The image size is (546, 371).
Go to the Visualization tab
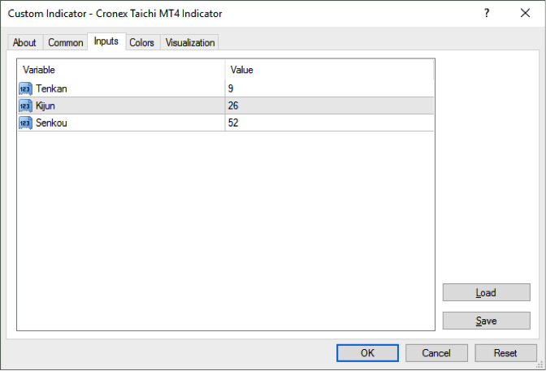190,42
